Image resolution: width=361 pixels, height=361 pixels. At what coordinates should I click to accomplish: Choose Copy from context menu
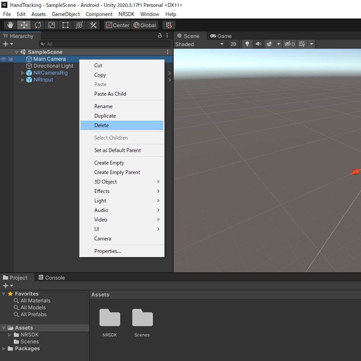[122, 75]
